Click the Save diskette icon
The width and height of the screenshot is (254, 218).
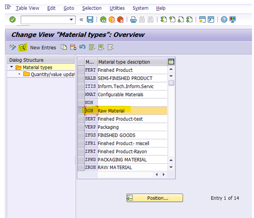90,19
